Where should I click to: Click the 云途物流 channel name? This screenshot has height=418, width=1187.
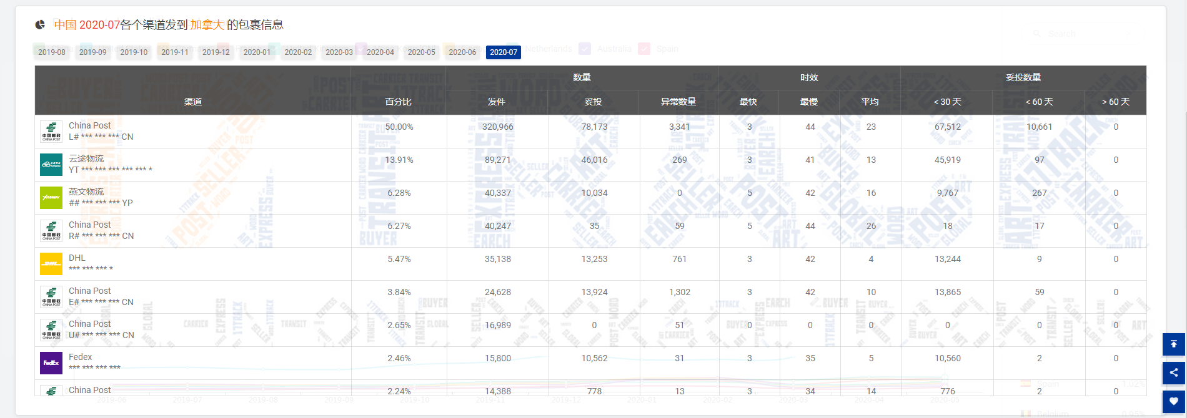[x=86, y=158]
